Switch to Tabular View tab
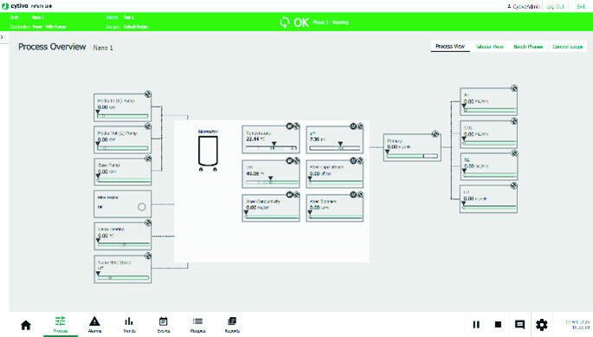The image size is (593, 337). (x=489, y=47)
